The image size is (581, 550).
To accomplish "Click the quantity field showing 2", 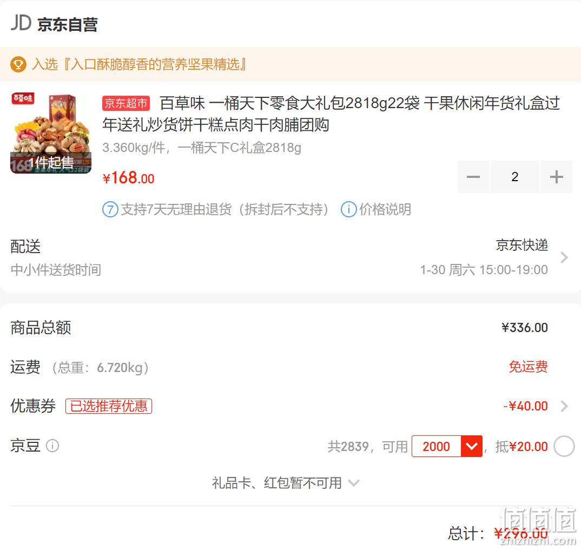I will click(x=514, y=177).
